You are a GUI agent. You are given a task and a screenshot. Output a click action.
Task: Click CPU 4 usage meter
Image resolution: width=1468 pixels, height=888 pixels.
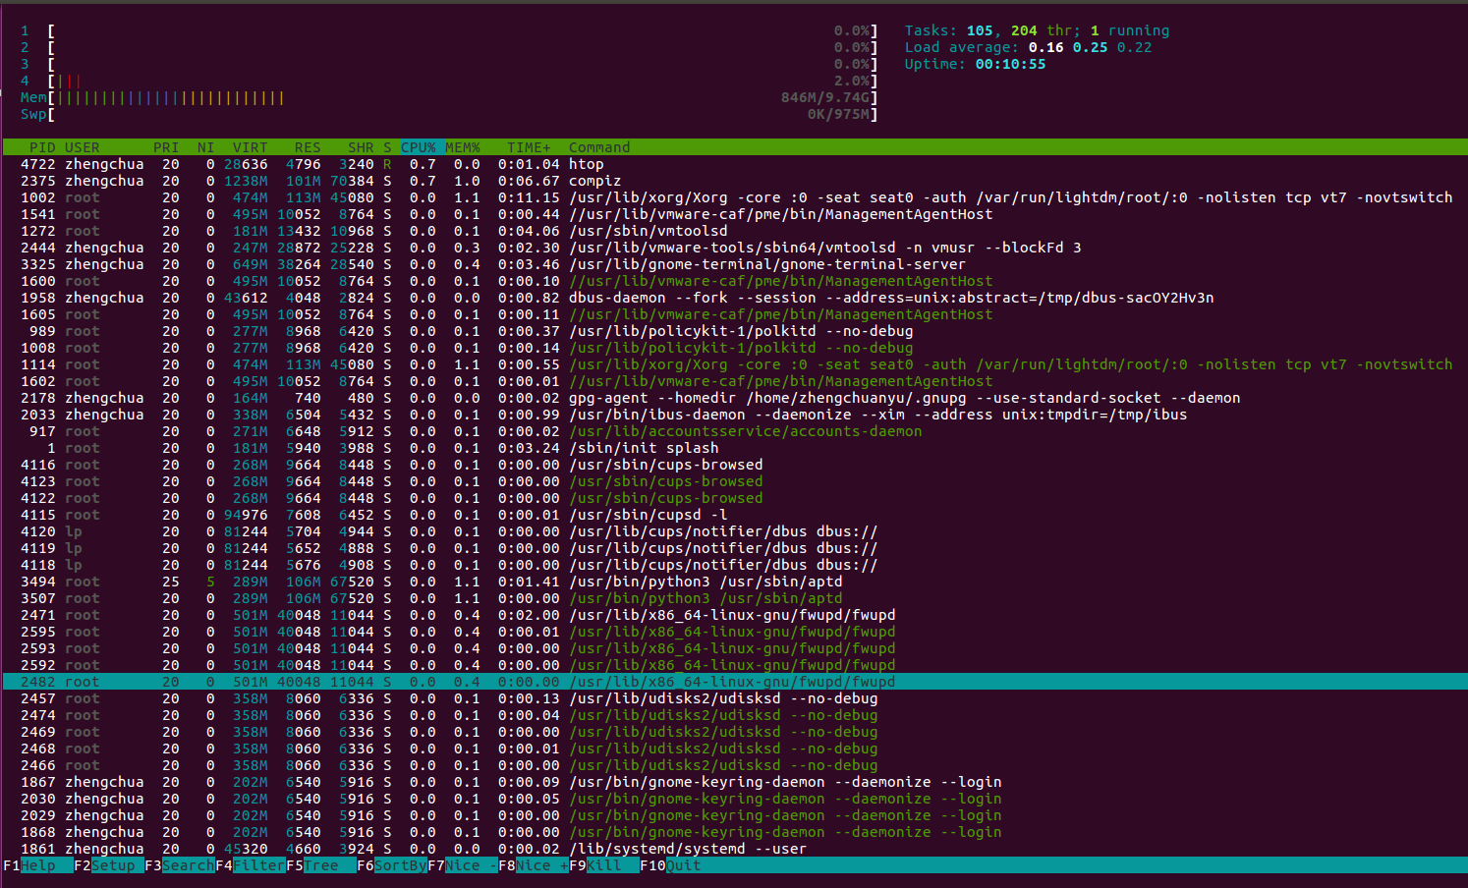[449, 81]
